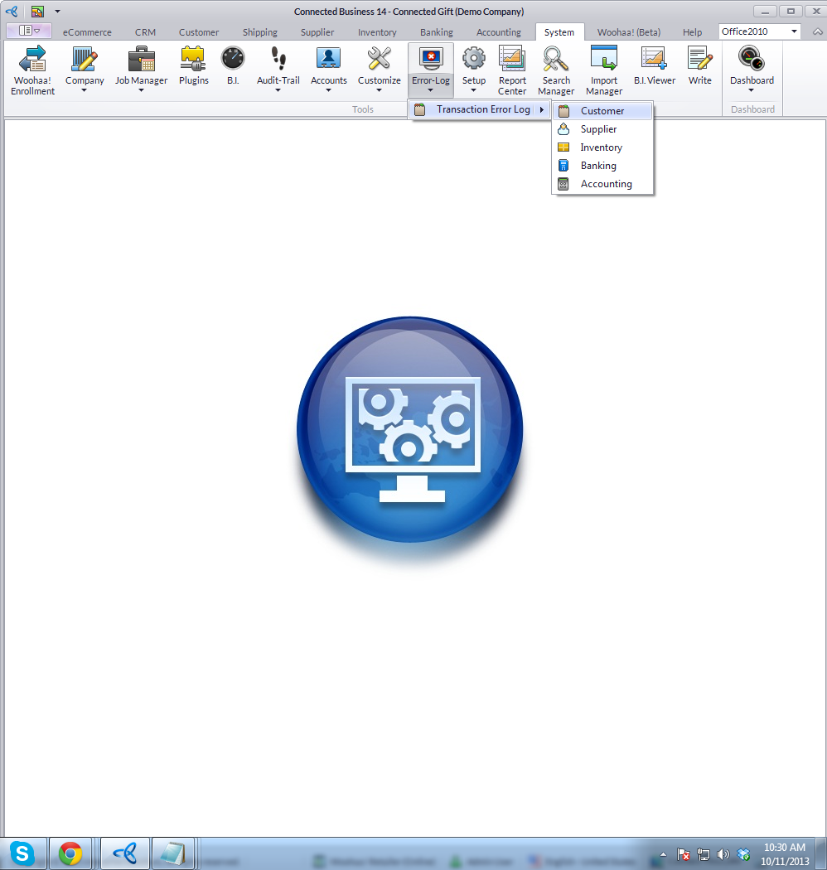
Task: Select Customer in the error log submenu
Action: tap(602, 111)
